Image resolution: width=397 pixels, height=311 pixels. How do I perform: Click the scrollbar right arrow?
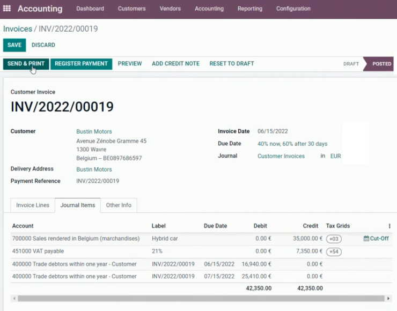pos(388,299)
